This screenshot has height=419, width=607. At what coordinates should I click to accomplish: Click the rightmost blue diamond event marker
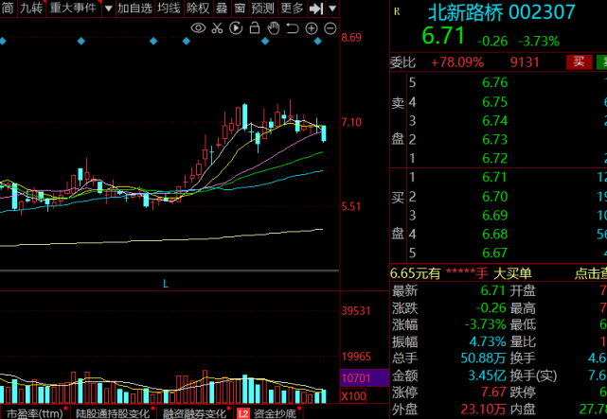tap(318, 41)
